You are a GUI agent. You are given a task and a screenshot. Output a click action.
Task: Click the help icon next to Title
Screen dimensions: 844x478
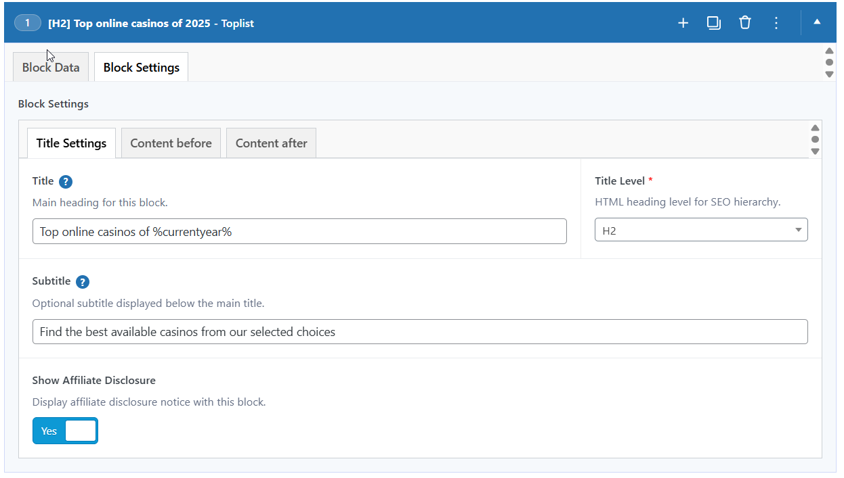66,182
